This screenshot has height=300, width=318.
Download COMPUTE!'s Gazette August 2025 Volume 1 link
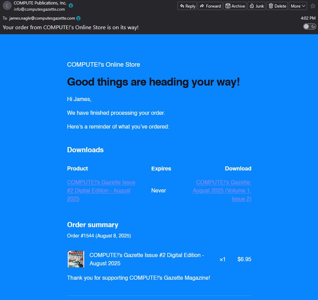222,190
